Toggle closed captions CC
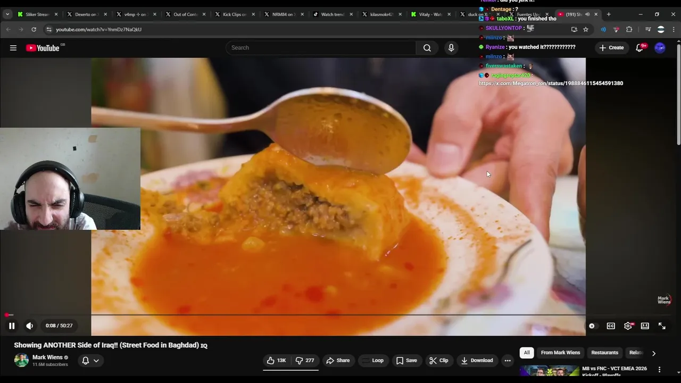Image resolution: width=681 pixels, height=383 pixels. click(x=611, y=326)
